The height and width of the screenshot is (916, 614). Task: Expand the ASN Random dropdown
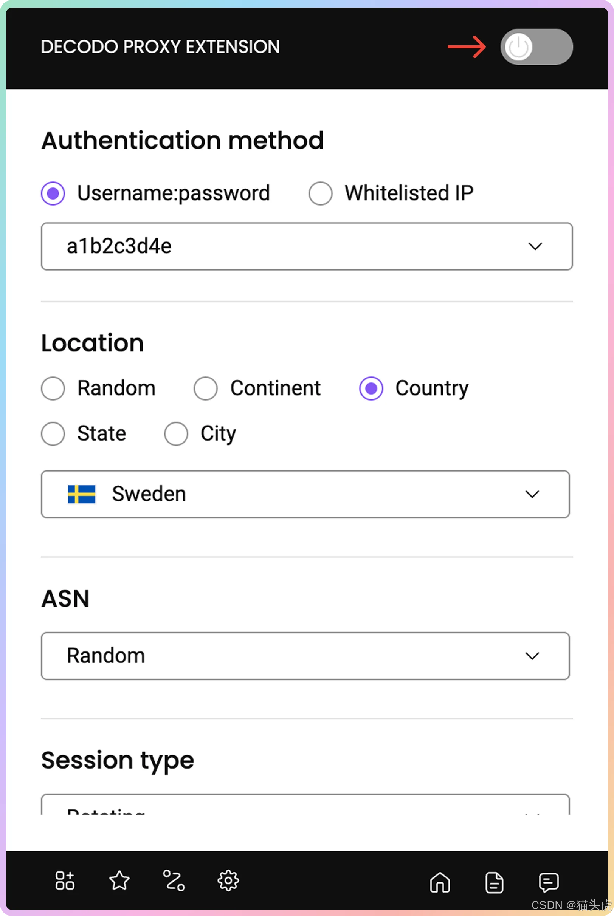click(x=305, y=656)
